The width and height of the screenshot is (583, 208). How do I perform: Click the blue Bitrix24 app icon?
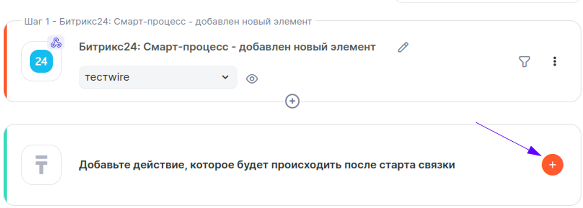tap(41, 61)
